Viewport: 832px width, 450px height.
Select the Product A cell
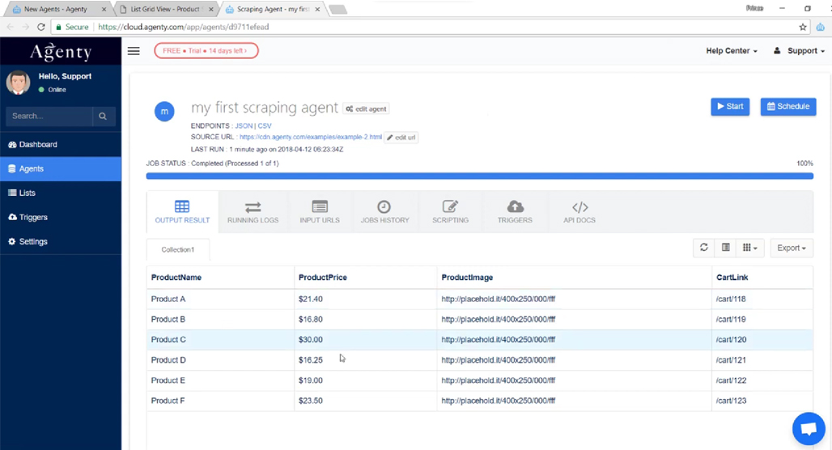[x=221, y=299]
